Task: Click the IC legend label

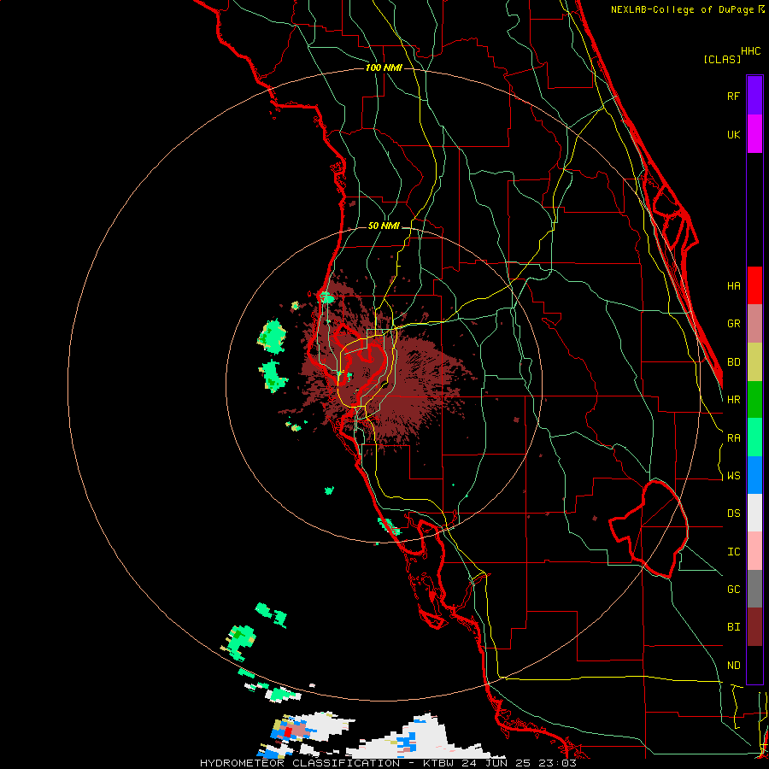Action: 734,552
